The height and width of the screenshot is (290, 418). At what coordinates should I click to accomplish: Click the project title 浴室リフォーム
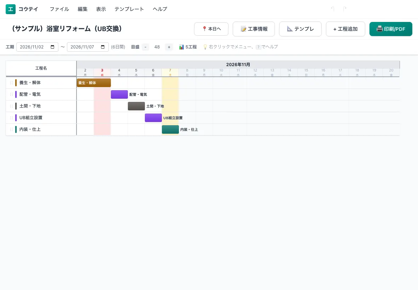coord(67,29)
